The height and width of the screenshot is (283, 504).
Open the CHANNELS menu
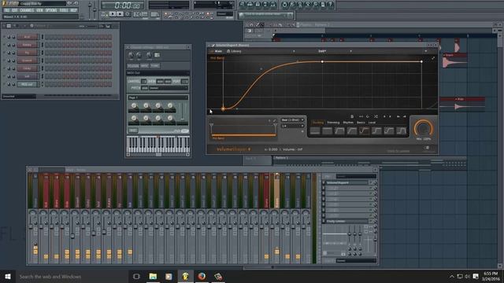[x=27, y=10]
